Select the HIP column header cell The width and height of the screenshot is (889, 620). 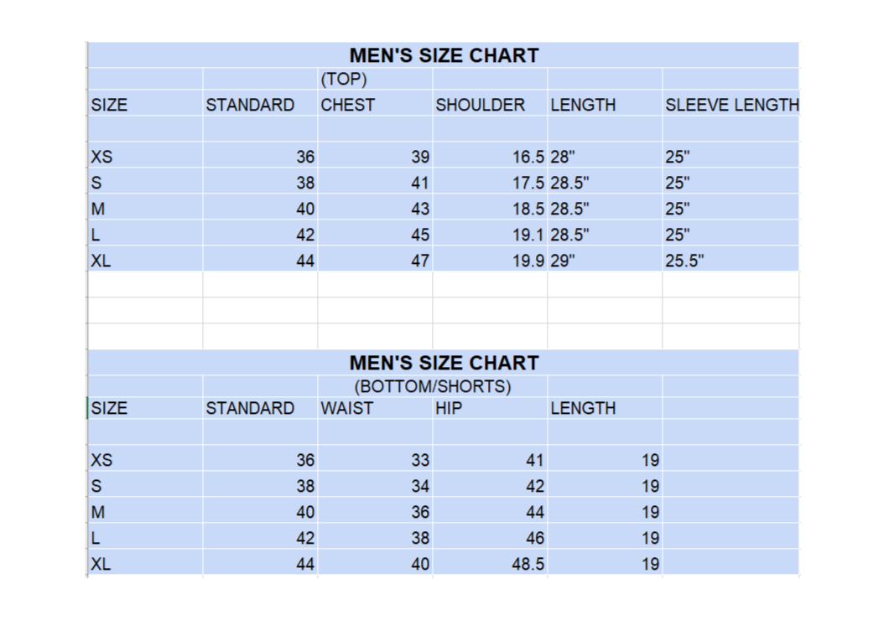[449, 408]
